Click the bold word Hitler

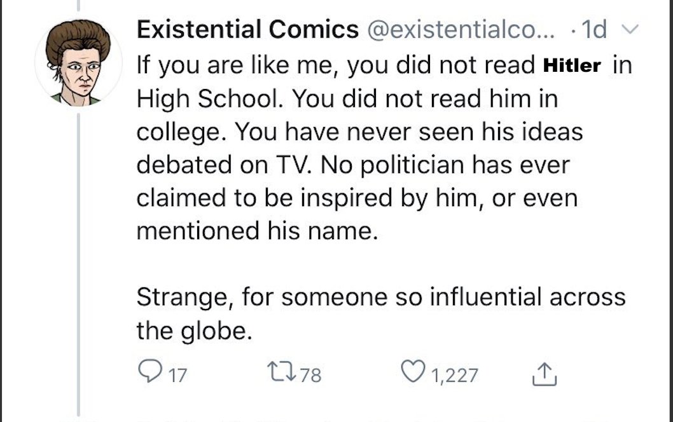[572, 66]
